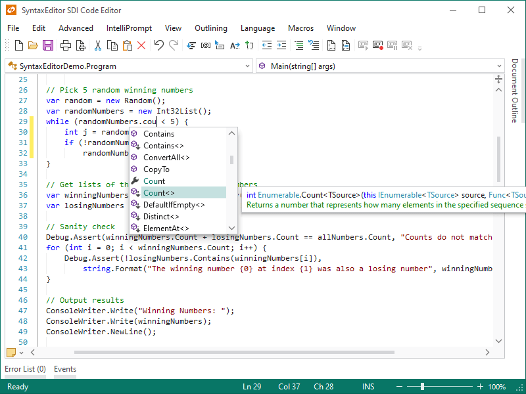The width and height of the screenshot is (526, 394).
Task: Click the Save file toolbar icon
Action: pos(48,45)
